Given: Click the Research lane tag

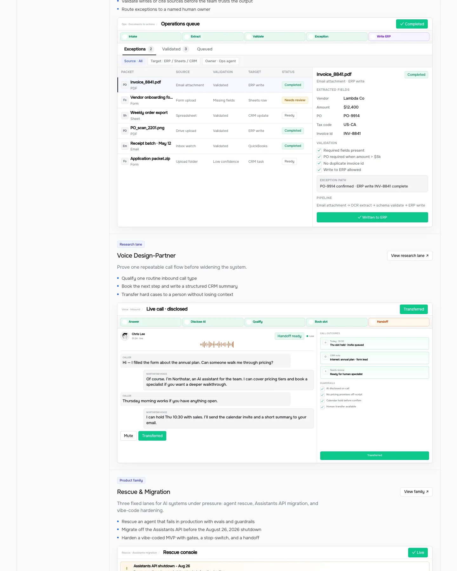Looking at the screenshot, I should click(x=131, y=244).
